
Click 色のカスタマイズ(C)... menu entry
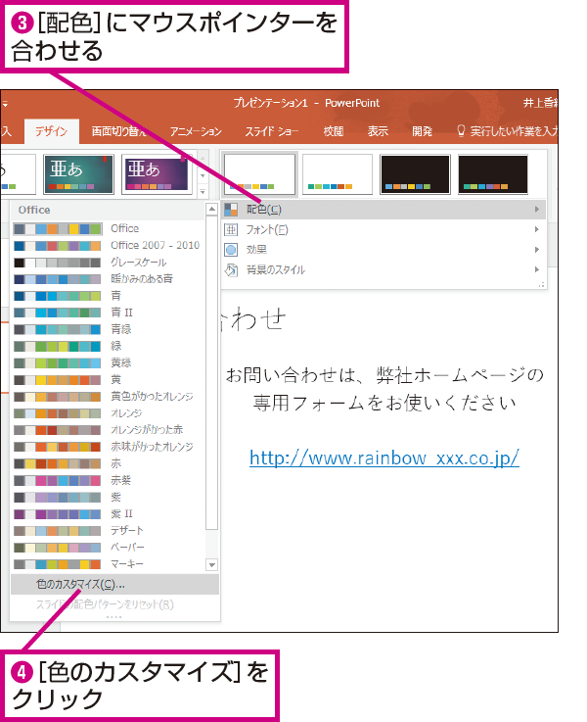tap(114, 584)
